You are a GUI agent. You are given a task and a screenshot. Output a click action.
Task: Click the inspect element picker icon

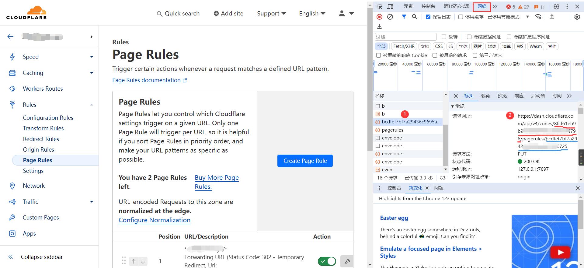pyautogui.click(x=379, y=6)
